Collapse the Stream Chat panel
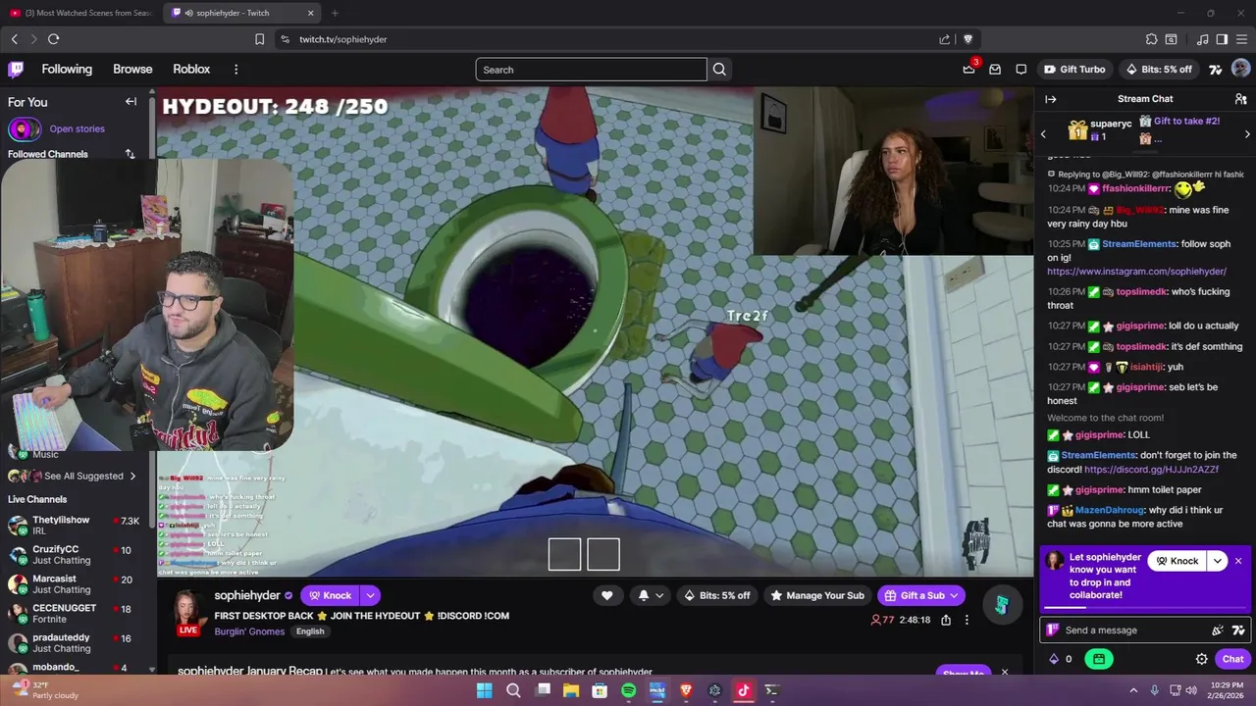Image resolution: width=1256 pixels, height=706 pixels. point(1050,99)
